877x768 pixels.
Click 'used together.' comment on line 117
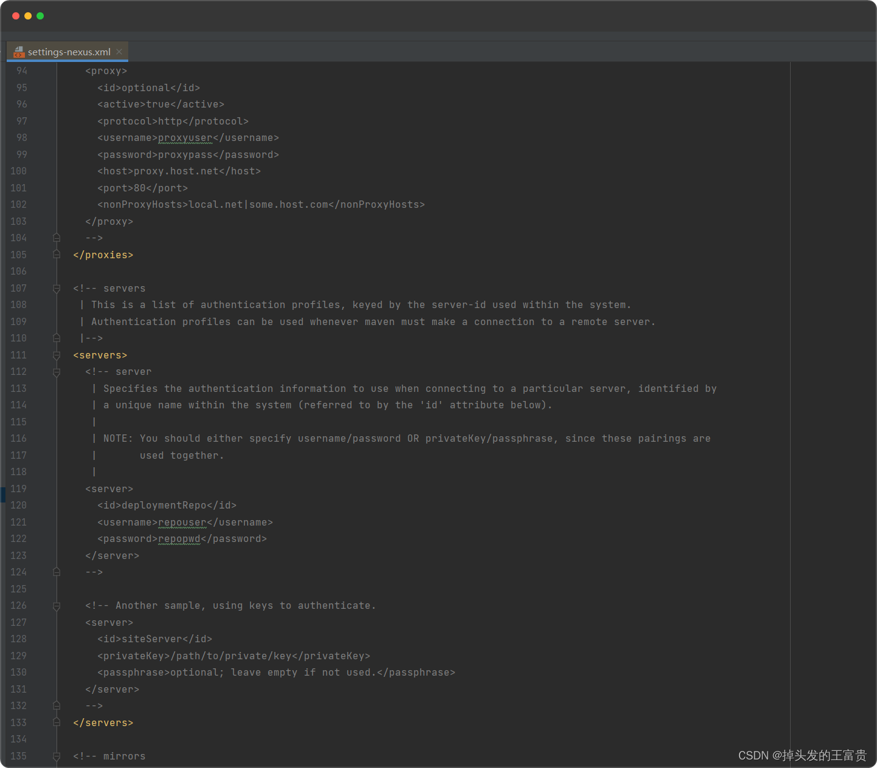point(182,455)
